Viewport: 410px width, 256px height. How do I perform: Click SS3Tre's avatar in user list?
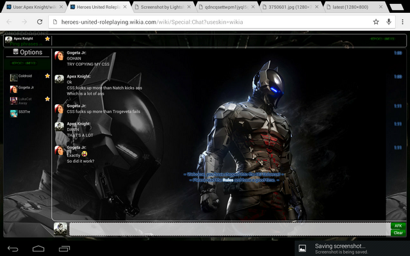click(13, 113)
